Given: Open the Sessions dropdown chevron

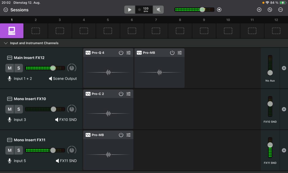Looking at the screenshot, I should pyautogui.click(x=6, y=10).
